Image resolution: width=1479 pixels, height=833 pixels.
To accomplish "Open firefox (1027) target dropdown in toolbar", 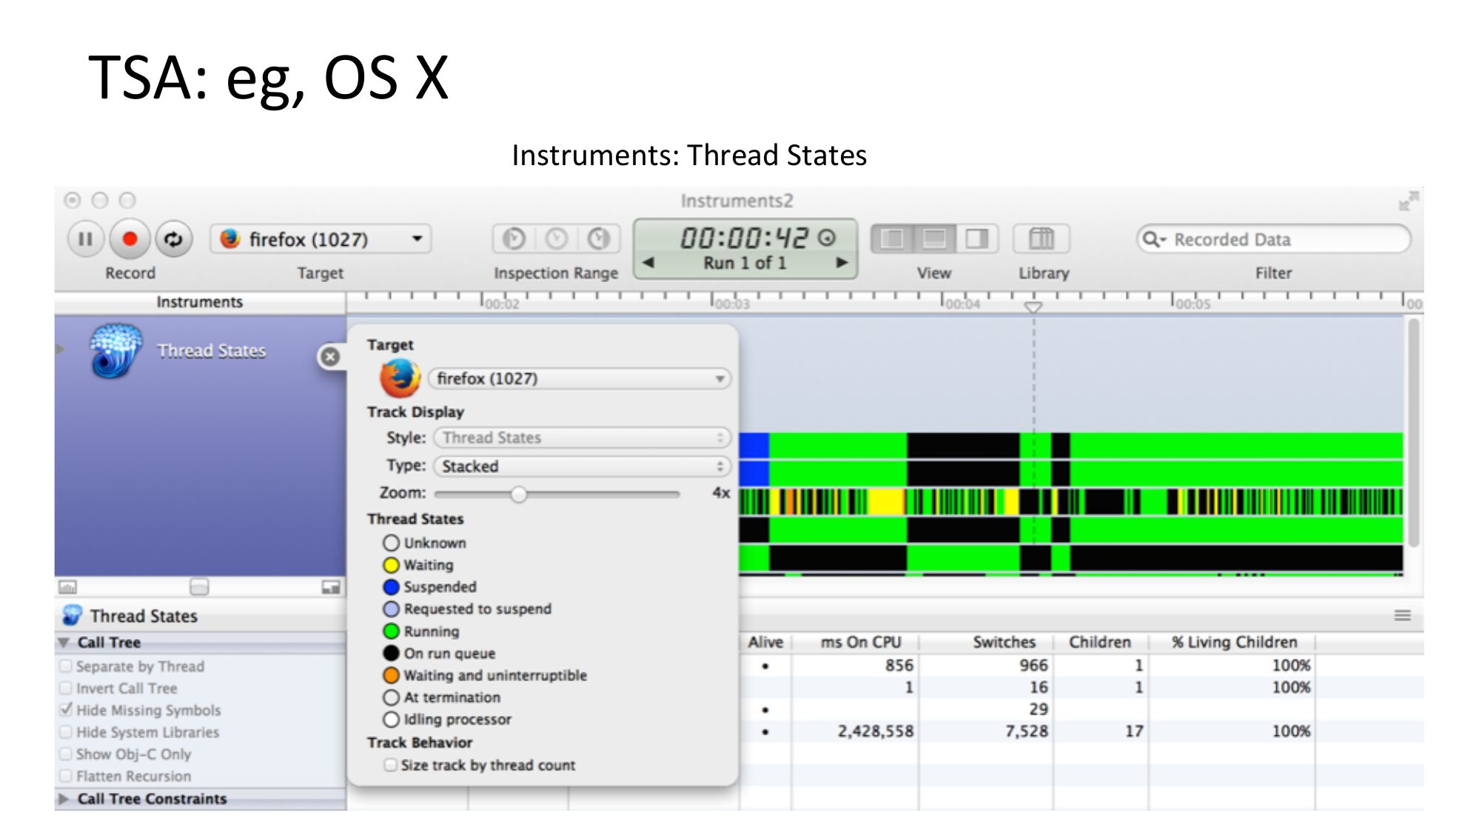I will coord(321,239).
